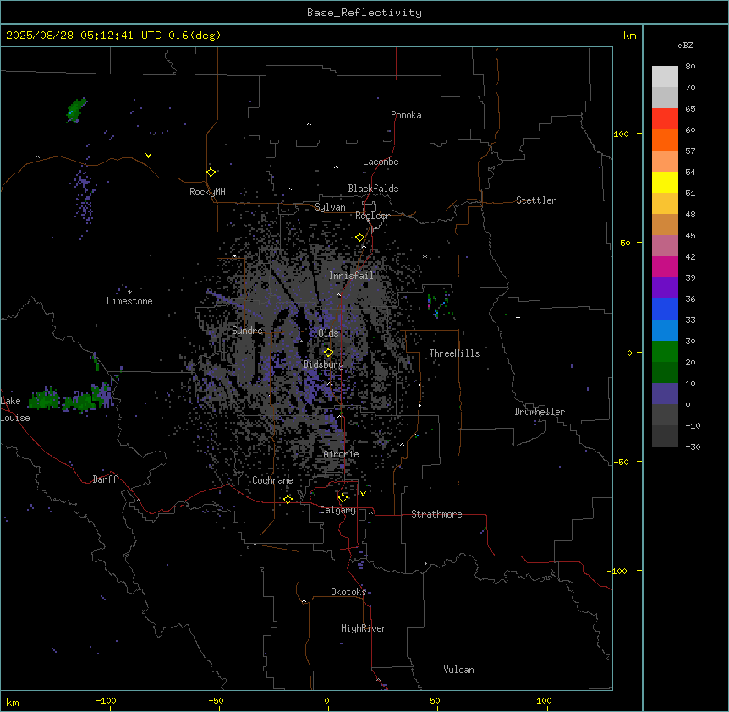
Task: Click the Banff label
Action: tap(105, 479)
